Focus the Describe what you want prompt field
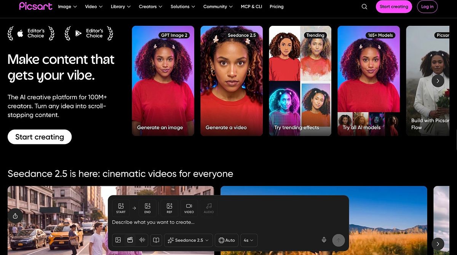This screenshot has width=457, height=255. [x=228, y=222]
